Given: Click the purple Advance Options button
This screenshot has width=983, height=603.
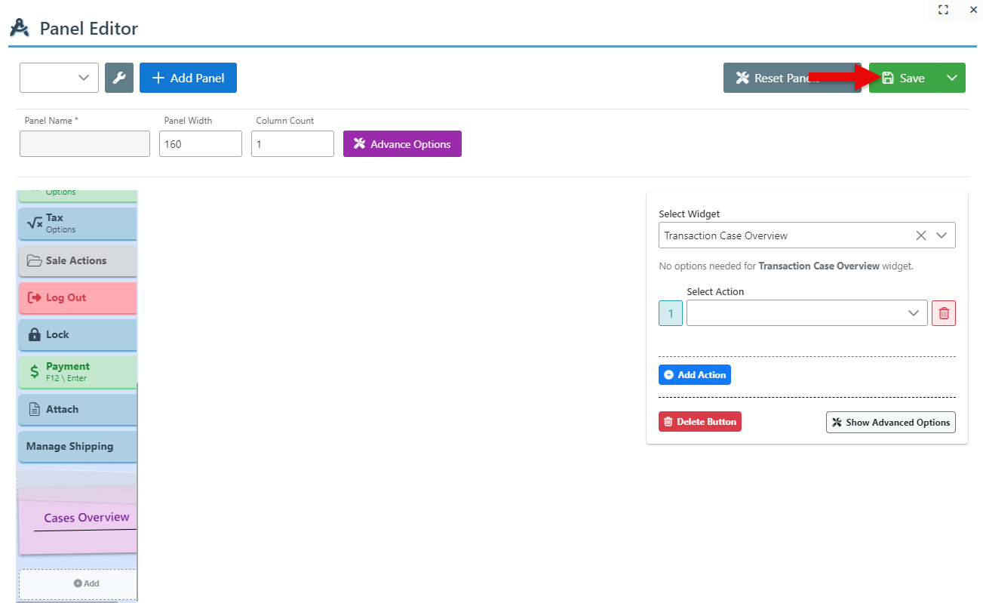Looking at the screenshot, I should click(402, 144).
